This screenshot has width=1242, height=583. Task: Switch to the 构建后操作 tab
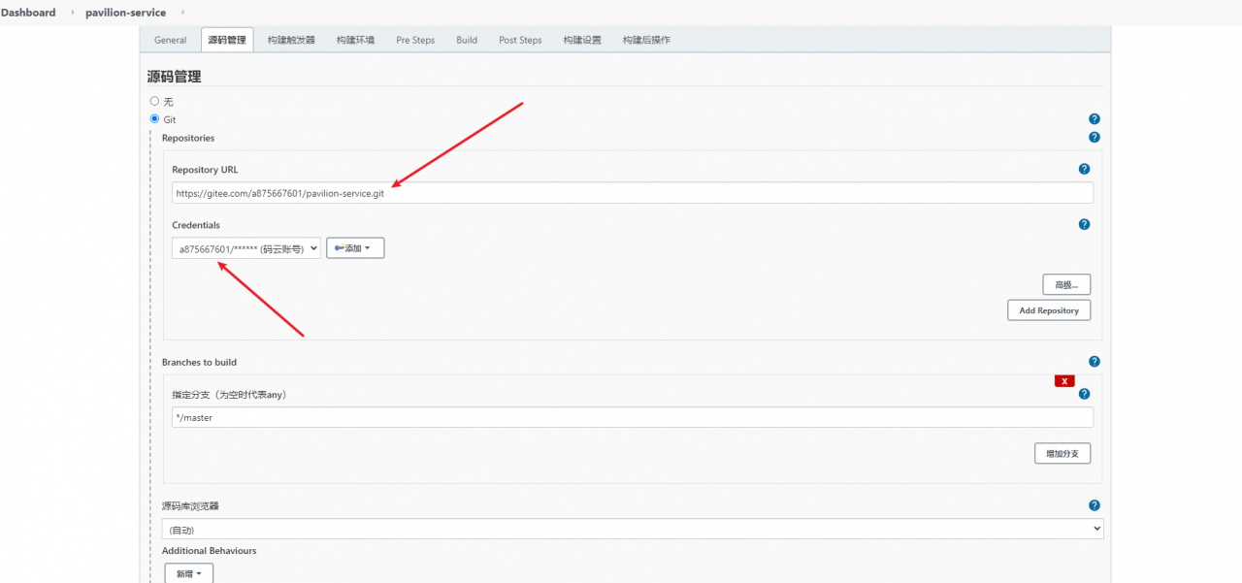pos(646,40)
